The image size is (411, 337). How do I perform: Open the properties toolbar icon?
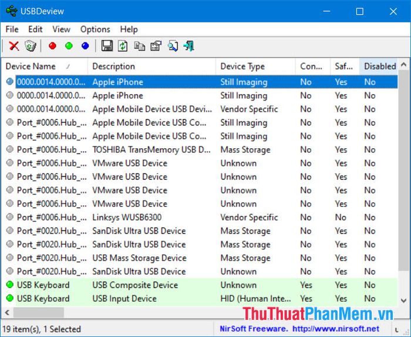[x=156, y=46]
